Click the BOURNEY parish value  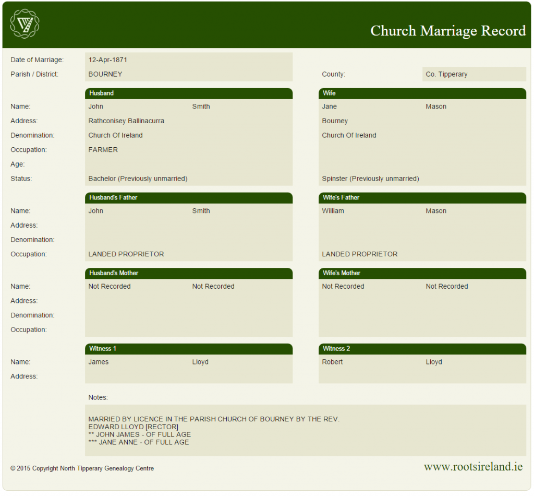(105, 74)
